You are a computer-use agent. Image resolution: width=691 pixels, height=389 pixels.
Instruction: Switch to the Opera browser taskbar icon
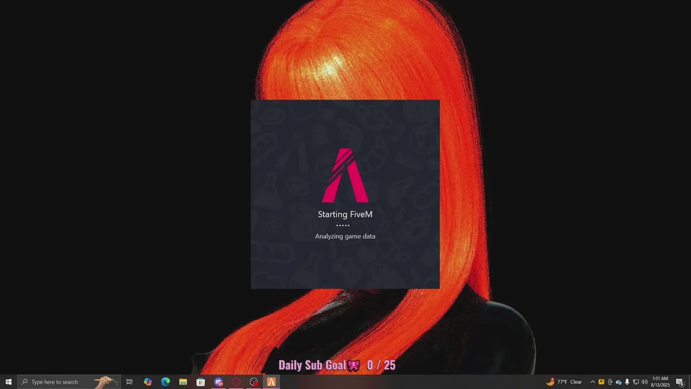point(236,382)
